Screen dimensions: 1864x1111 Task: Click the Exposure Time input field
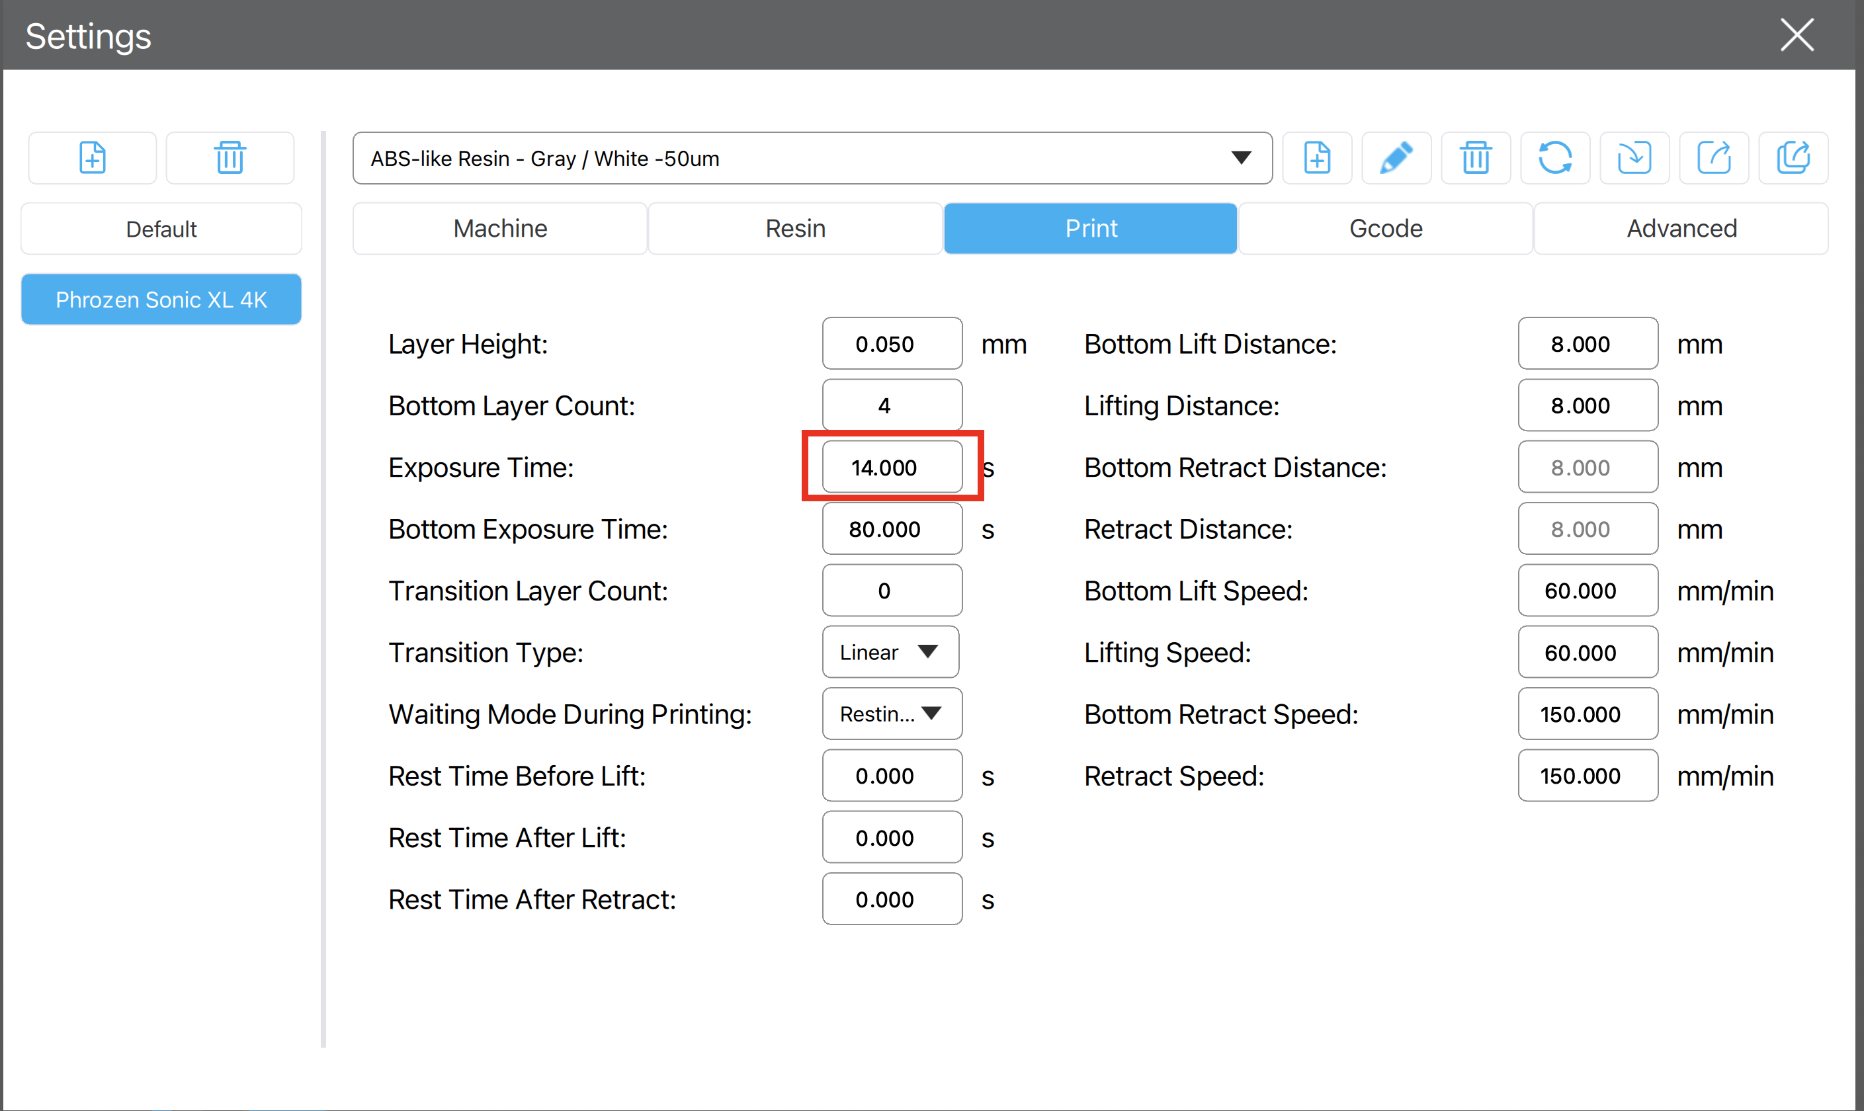tap(892, 467)
